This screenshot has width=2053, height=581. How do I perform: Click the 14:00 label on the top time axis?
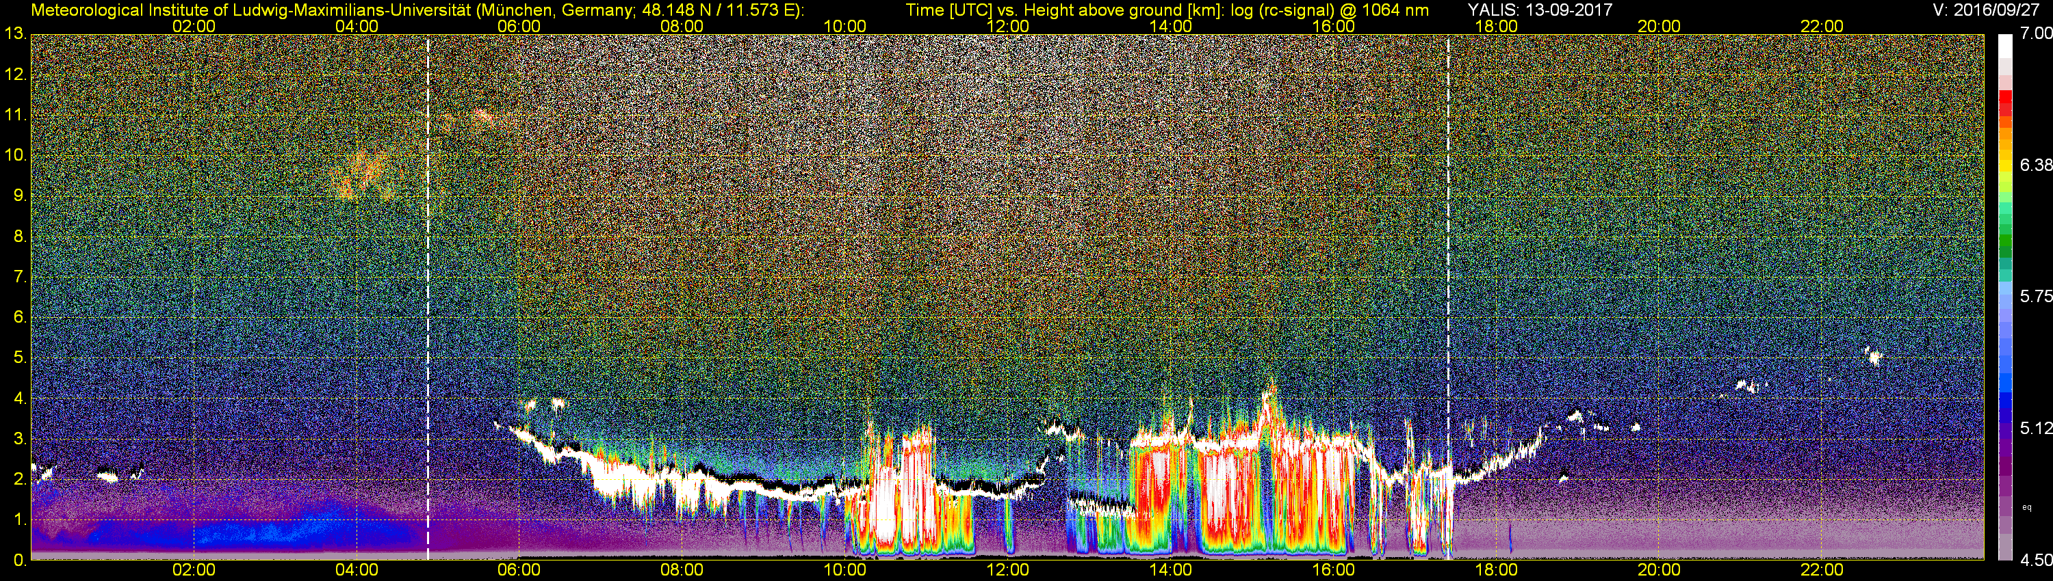pos(1171,26)
